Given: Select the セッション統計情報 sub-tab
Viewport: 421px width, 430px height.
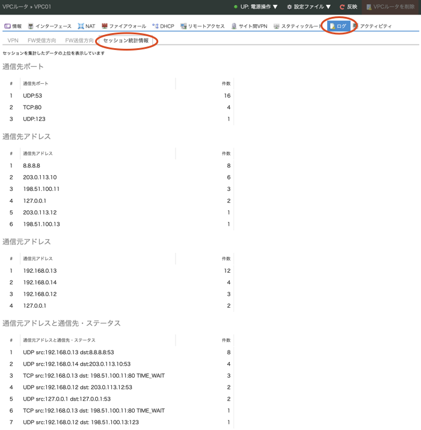Looking at the screenshot, I should coord(126,40).
